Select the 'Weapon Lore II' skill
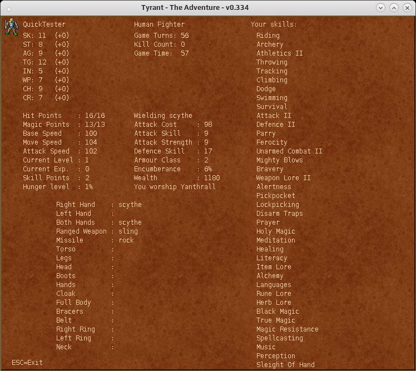This screenshot has width=416, height=371. [283, 178]
